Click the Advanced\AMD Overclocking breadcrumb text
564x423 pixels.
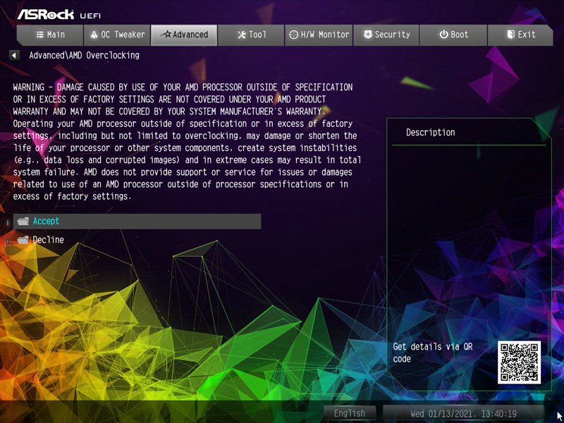coord(84,56)
